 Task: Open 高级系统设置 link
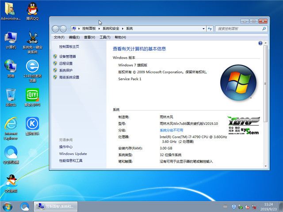tap(69, 77)
